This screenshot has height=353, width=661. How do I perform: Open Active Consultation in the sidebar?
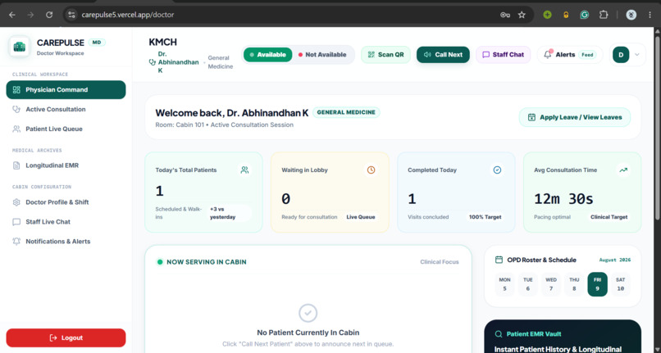tap(66, 109)
